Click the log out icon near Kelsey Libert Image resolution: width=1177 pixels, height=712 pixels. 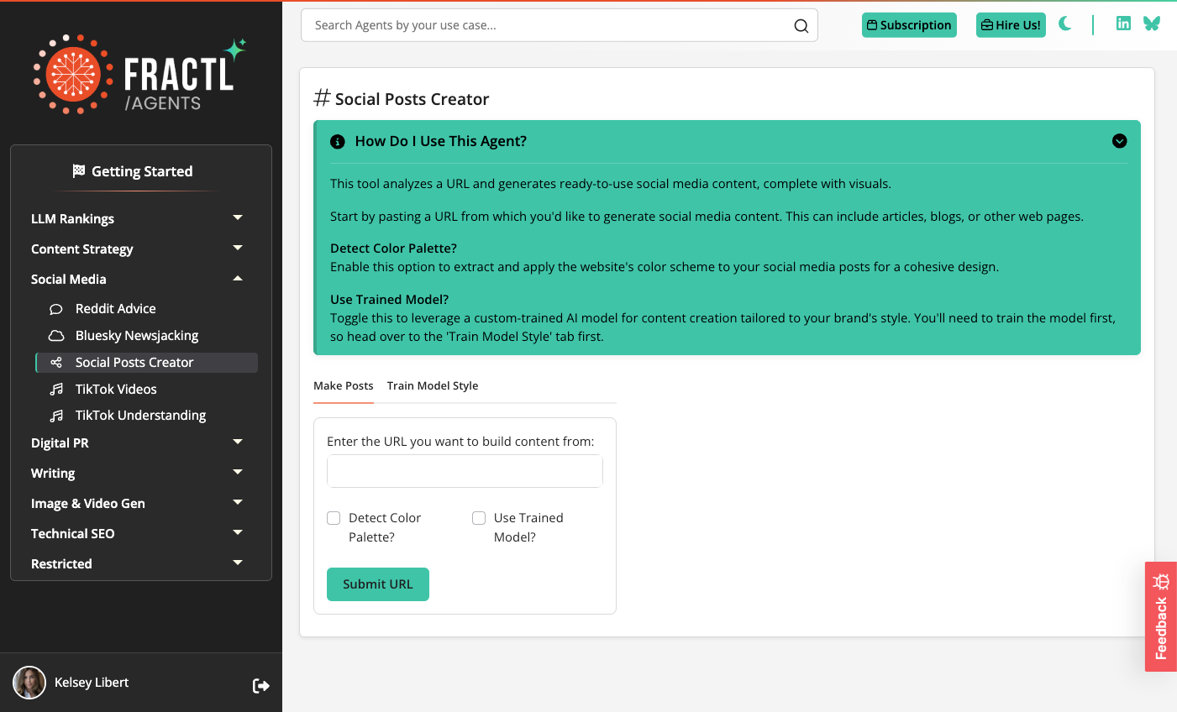click(260, 685)
